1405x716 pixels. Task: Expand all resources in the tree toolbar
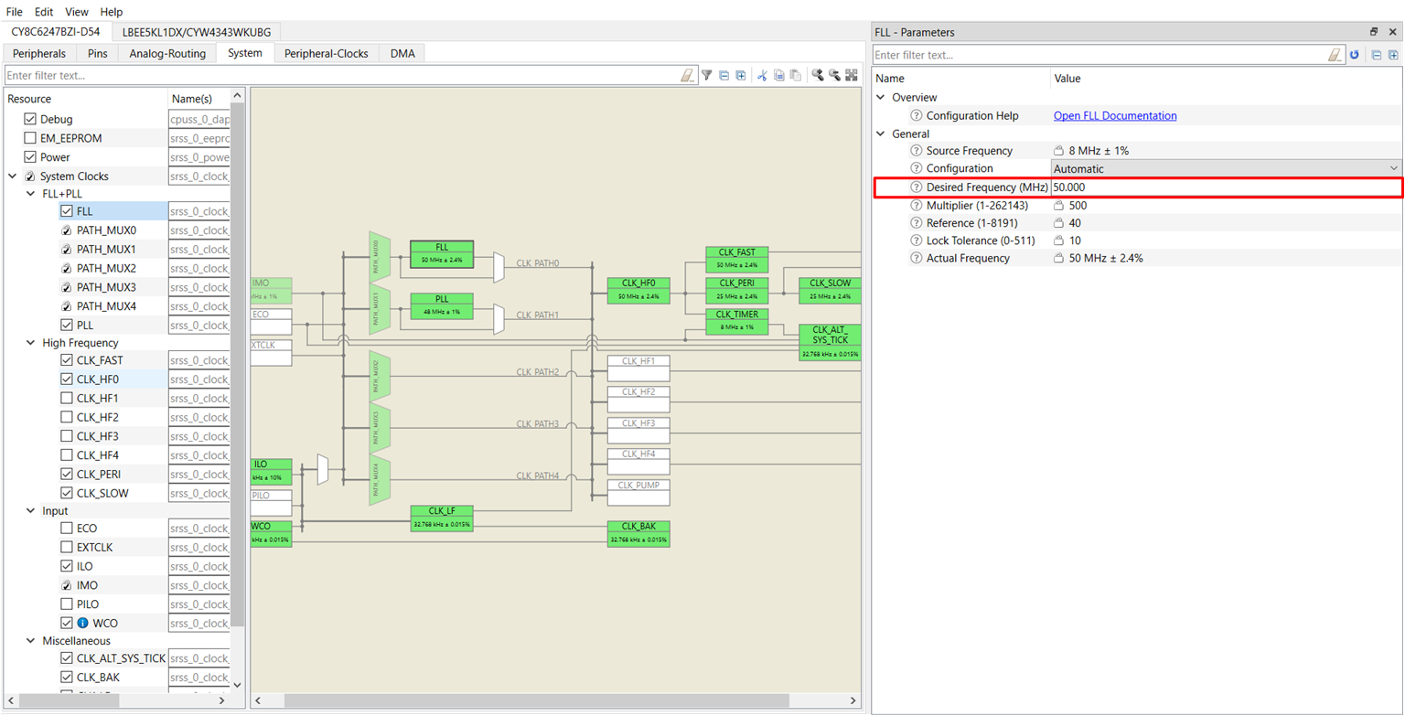tap(741, 75)
